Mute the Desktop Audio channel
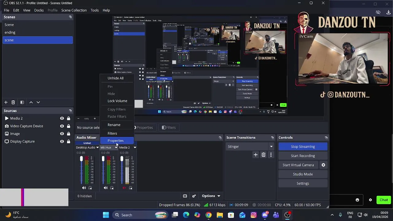Screen dimensions: 393x221 click(84, 188)
